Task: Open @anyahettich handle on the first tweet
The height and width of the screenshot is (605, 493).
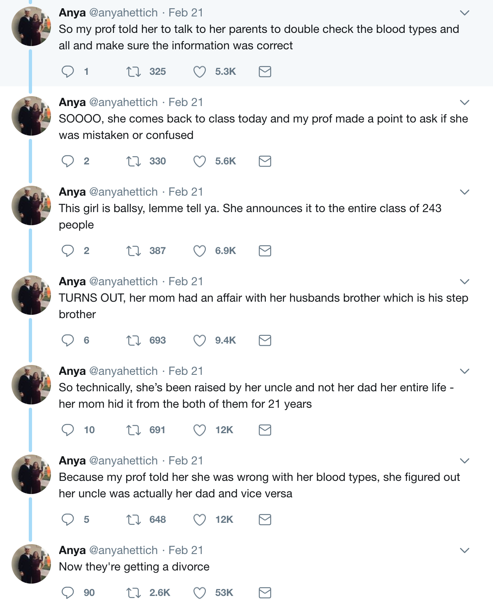Action: [123, 13]
